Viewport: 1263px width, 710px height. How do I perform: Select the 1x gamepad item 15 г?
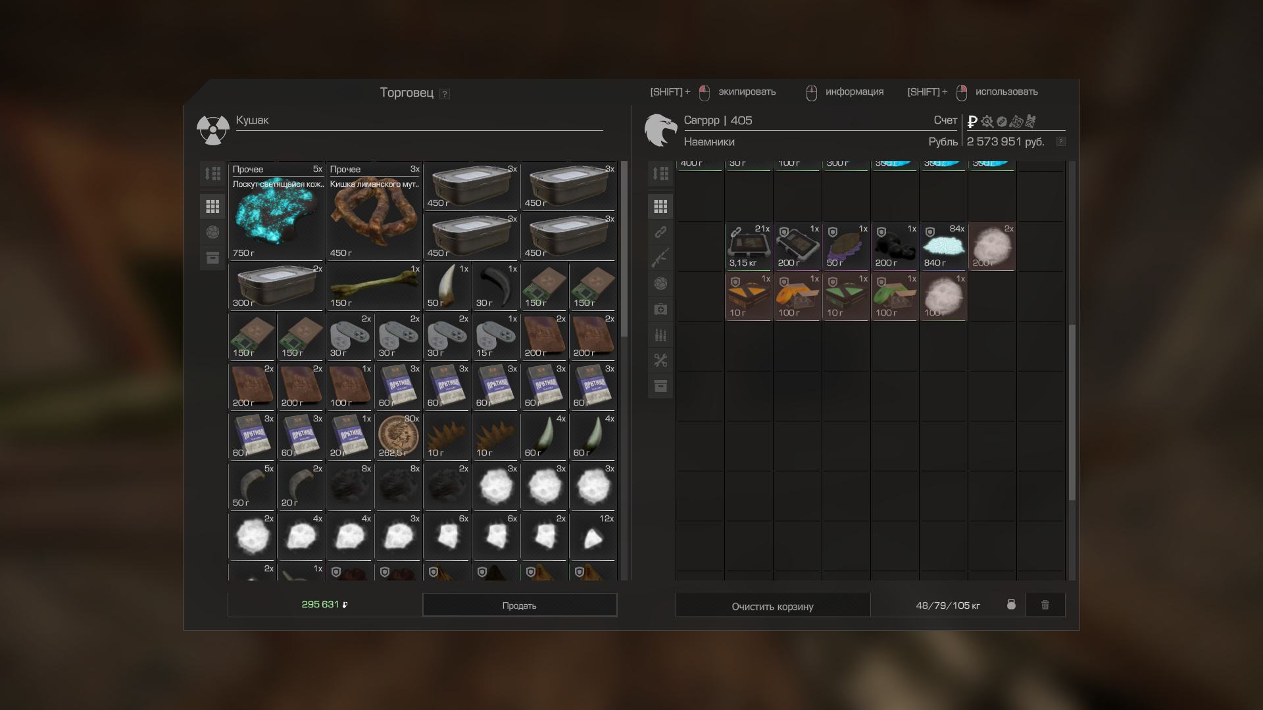[x=495, y=336]
